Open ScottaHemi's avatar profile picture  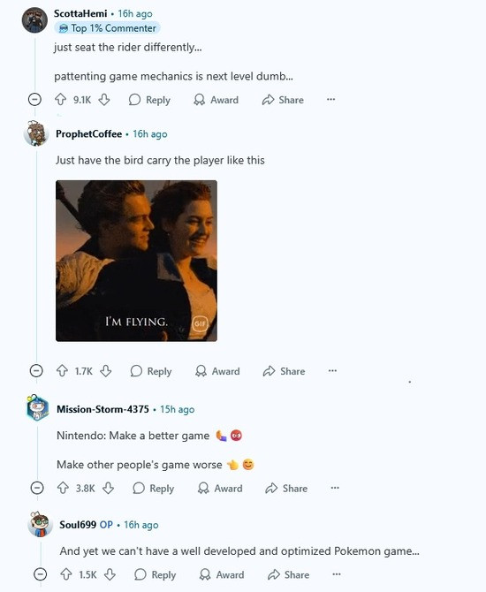pyautogui.click(x=34, y=20)
